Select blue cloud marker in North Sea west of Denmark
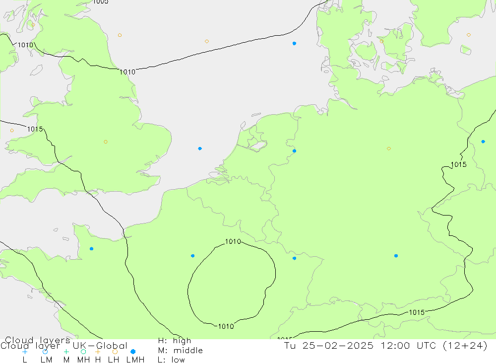 294,43
